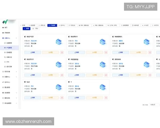Switch to the 组件中心 top tab
This screenshot has height=128, width=160.
pos(62,25)
